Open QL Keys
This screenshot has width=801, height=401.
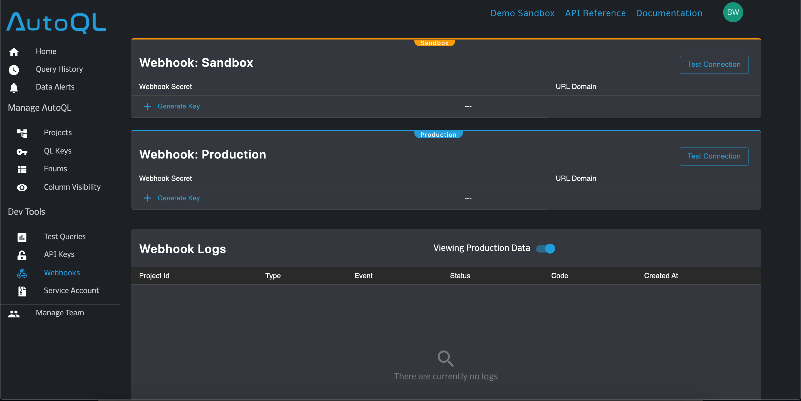pyautogui.click(x=58, y=151)
